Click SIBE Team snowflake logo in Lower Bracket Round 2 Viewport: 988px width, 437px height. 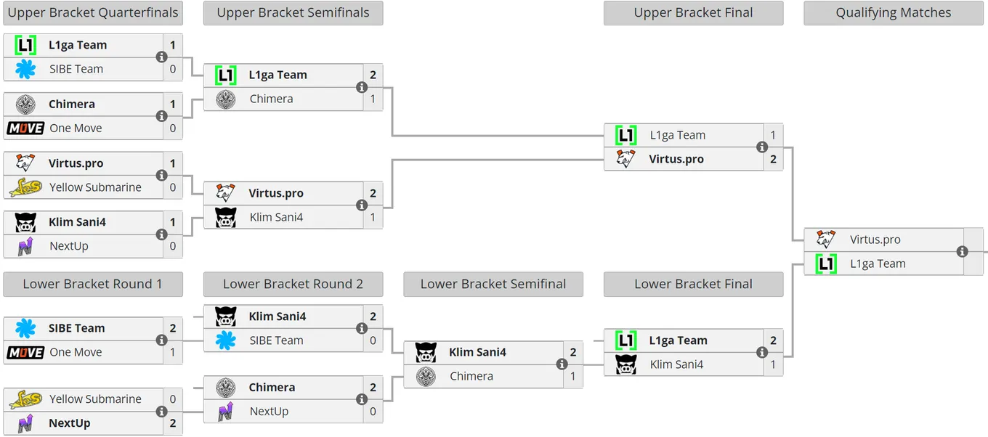coord(225,340)
